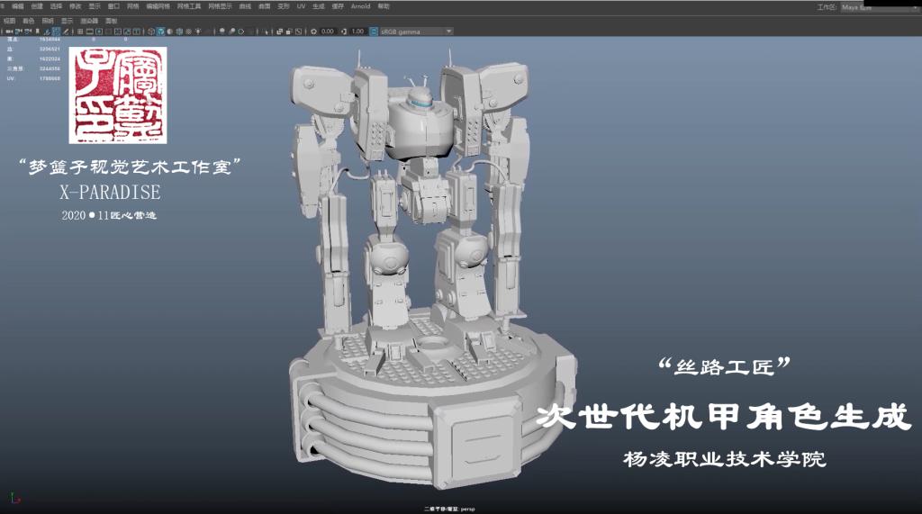
Task: Toggle the view transform color management button
Action: point(373,32)
